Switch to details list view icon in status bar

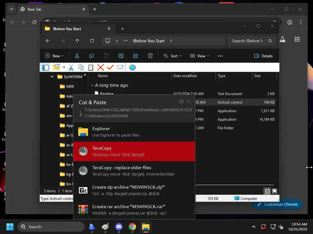(x=267, y=191)
